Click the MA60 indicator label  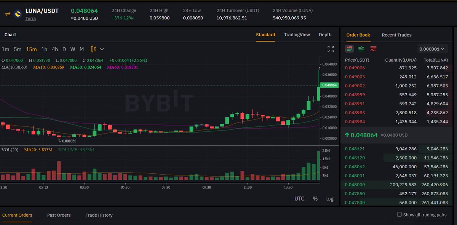[x=123, y=67]
